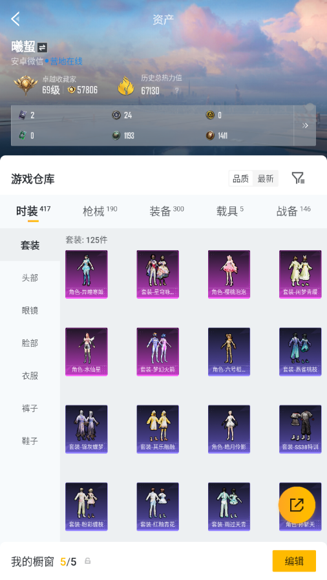This screenshot has height=580, width=327.
Task: Open the filter funnel icon
Action: click(x=298, y=178)
